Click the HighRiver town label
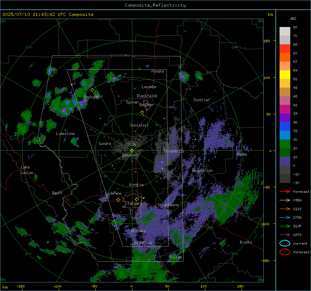 (x=143, y=243)
